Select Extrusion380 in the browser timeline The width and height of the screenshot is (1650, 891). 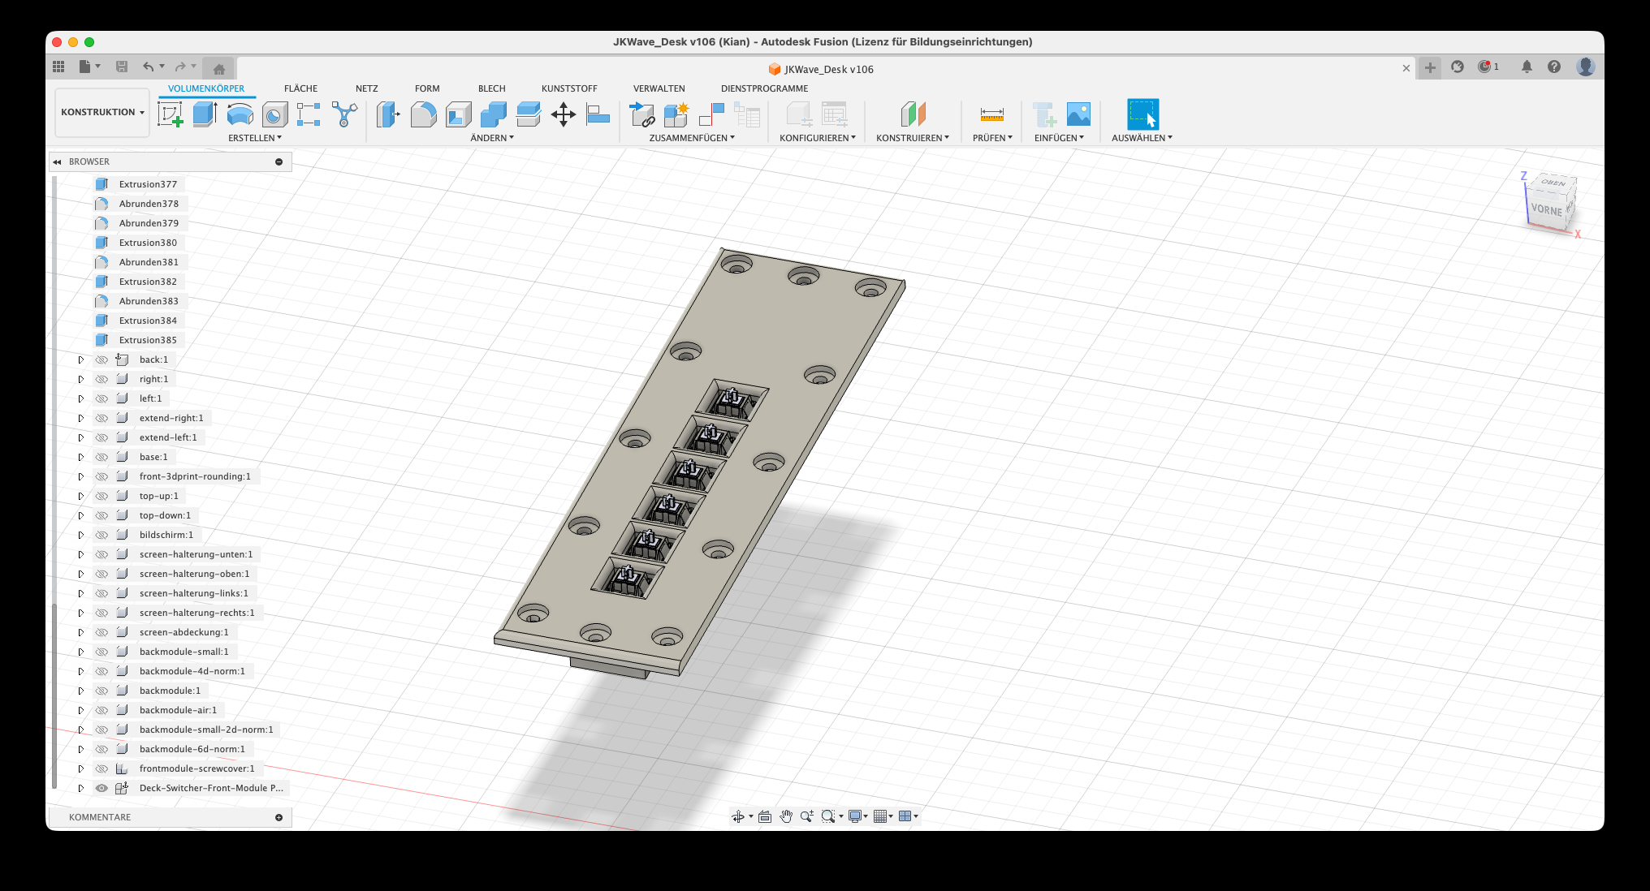148,243
